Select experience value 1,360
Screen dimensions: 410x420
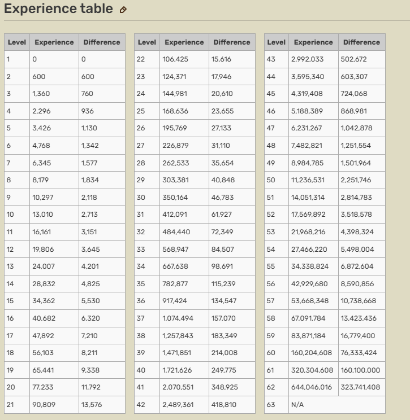[41, 94]
